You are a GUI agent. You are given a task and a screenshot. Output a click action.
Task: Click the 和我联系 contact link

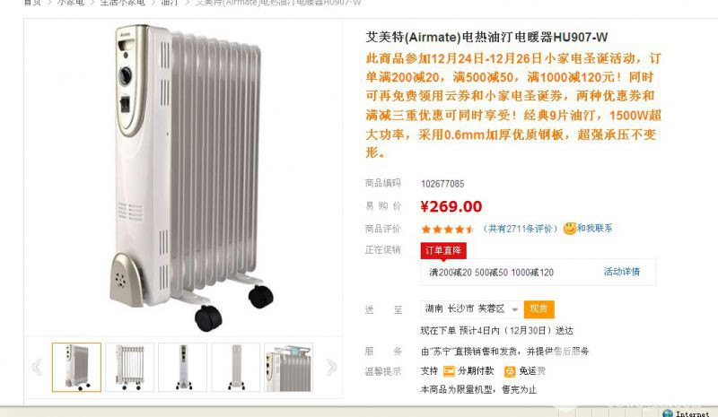(594, 228)
